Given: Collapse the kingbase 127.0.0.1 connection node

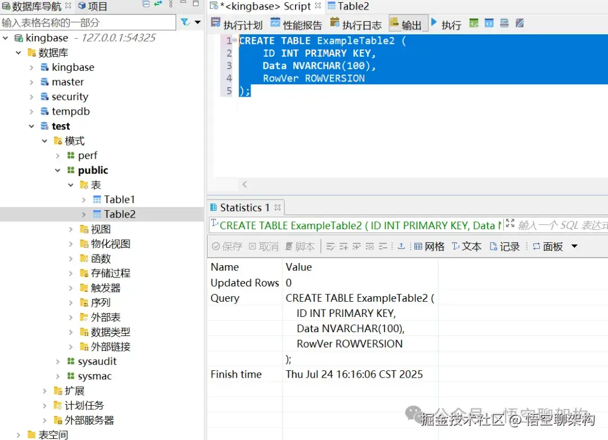Looking at the screenshot, I should [x=6, y=38].
